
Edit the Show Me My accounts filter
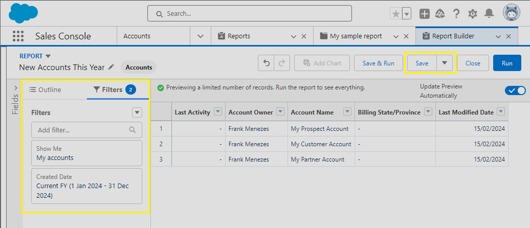86,153
